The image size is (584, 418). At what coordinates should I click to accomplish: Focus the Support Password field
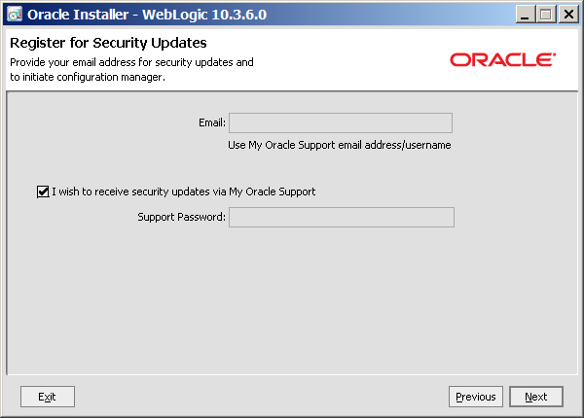pos(342,217)
